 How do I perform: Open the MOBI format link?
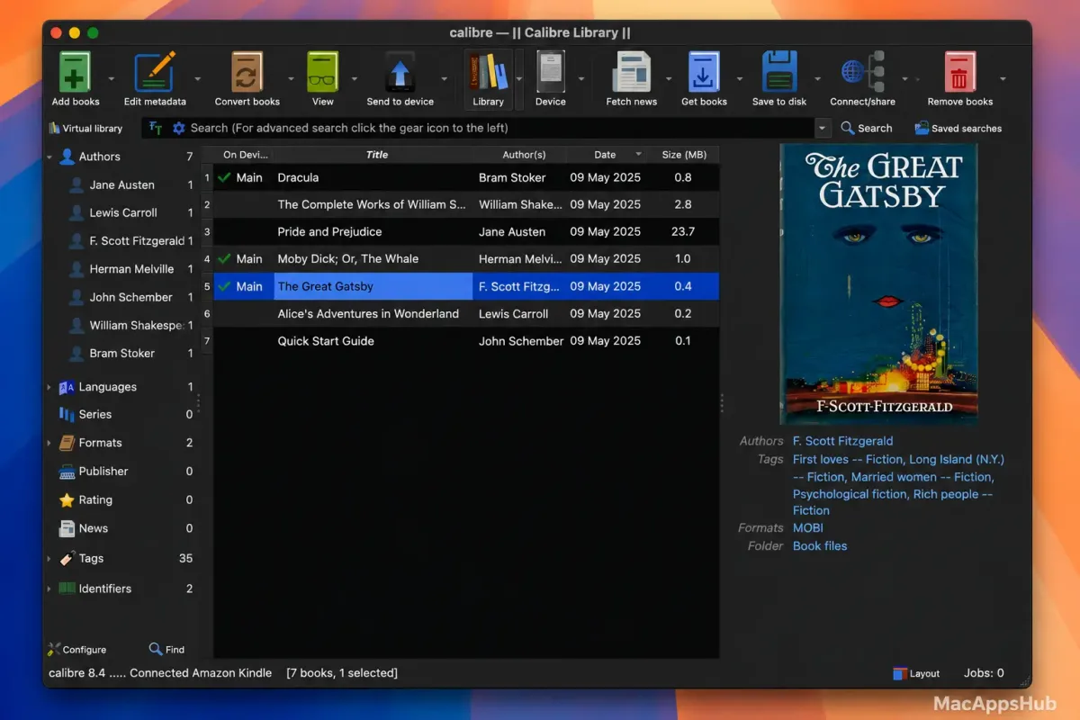click(807, 528)
